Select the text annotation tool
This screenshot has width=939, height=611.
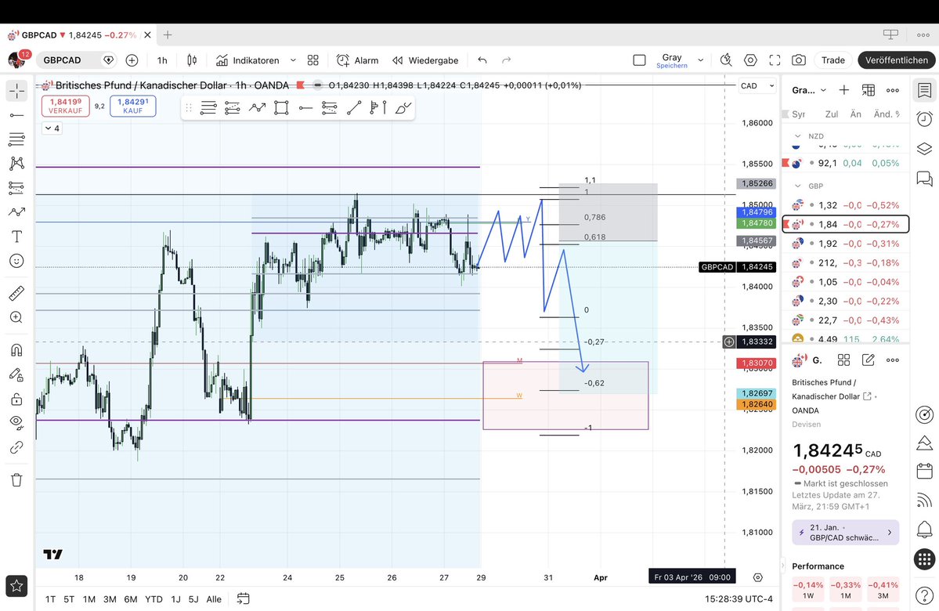click(x=16, y=237)
